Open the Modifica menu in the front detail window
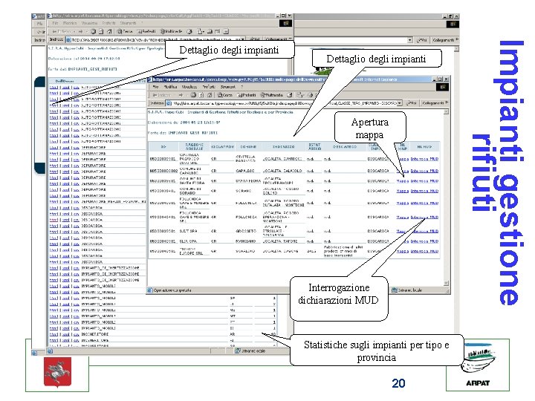The width and height of the screenshot is (535, 401). (170, 87)
